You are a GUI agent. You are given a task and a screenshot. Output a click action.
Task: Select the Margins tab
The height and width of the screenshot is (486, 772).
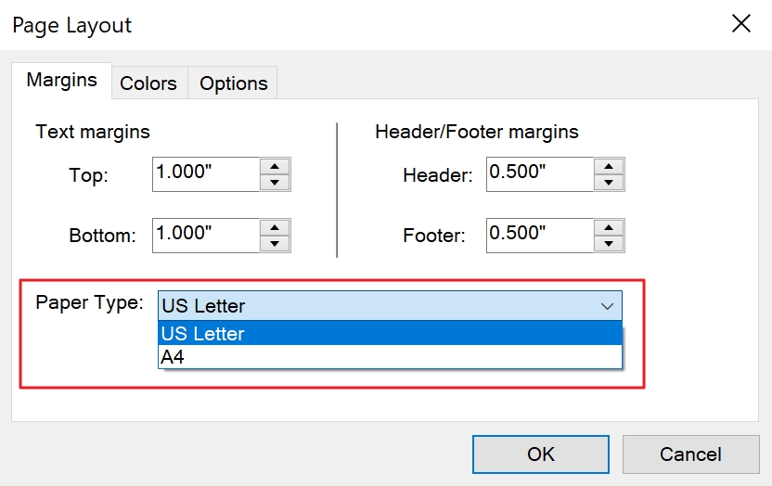(61, 80)
